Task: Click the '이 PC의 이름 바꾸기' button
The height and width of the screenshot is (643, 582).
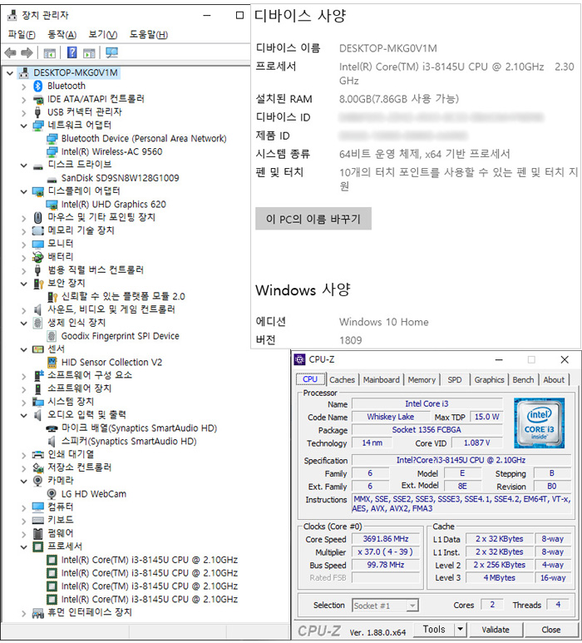Action: (x=313, y=219)
